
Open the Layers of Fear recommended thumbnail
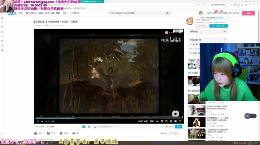196,134
